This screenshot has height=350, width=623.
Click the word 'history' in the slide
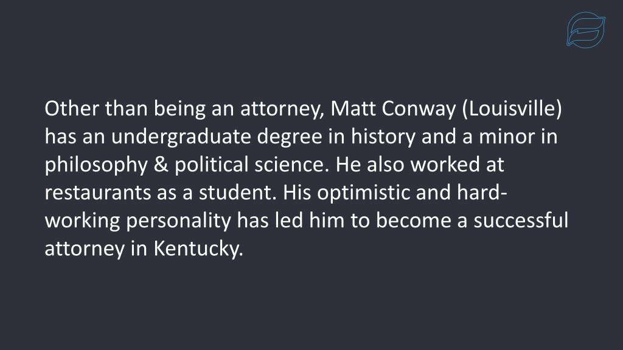pyautogui.click(x=383, y=137)
